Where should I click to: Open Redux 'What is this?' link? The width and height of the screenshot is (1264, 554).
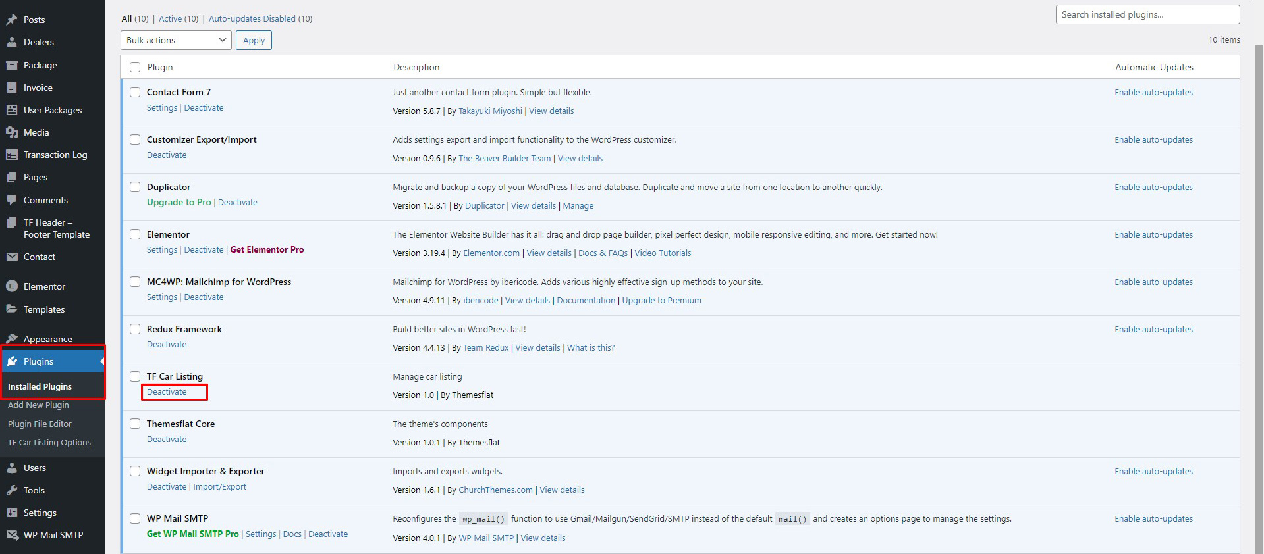[x=591, y=347]
